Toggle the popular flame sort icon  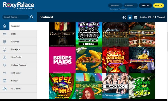pyautogui.click(x=130, y=17)
